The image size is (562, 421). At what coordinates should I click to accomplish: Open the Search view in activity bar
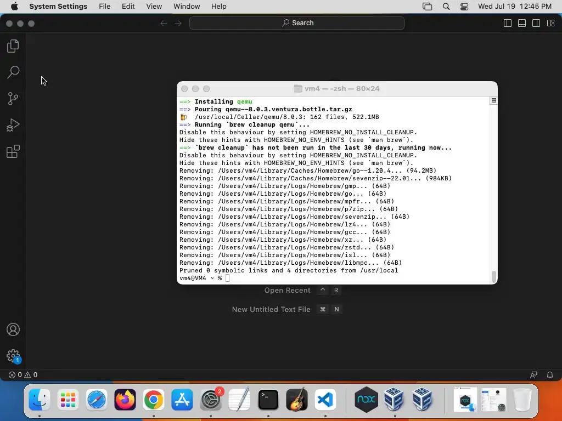tap(13, 72)
